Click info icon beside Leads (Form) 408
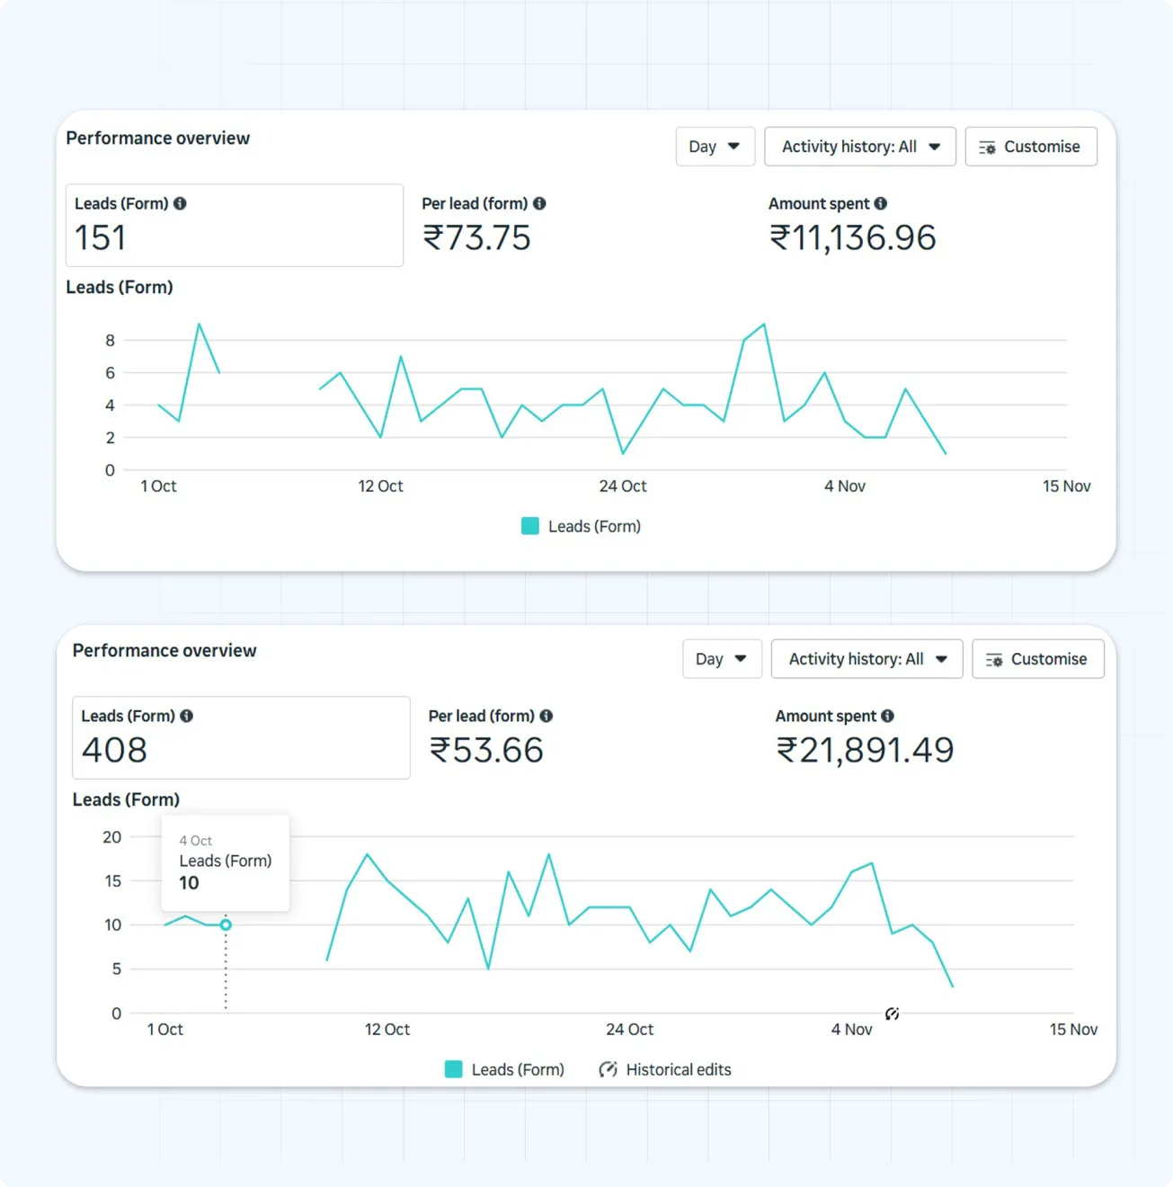Viewport: 1173px width, 1187px height. click(x=187, y=717)
